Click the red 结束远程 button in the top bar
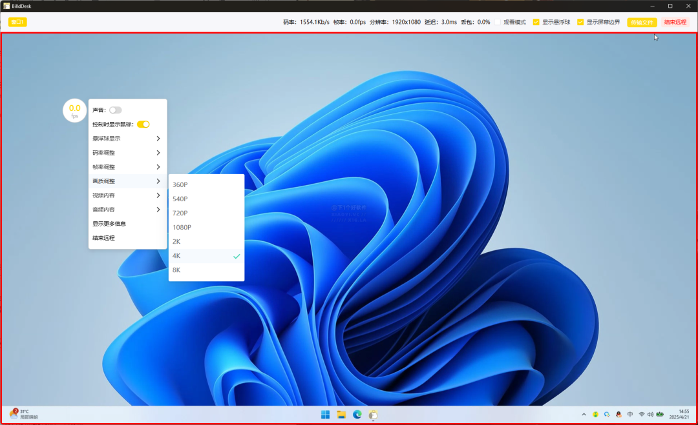The image size is (698, 425). click(x=675, y=22)
